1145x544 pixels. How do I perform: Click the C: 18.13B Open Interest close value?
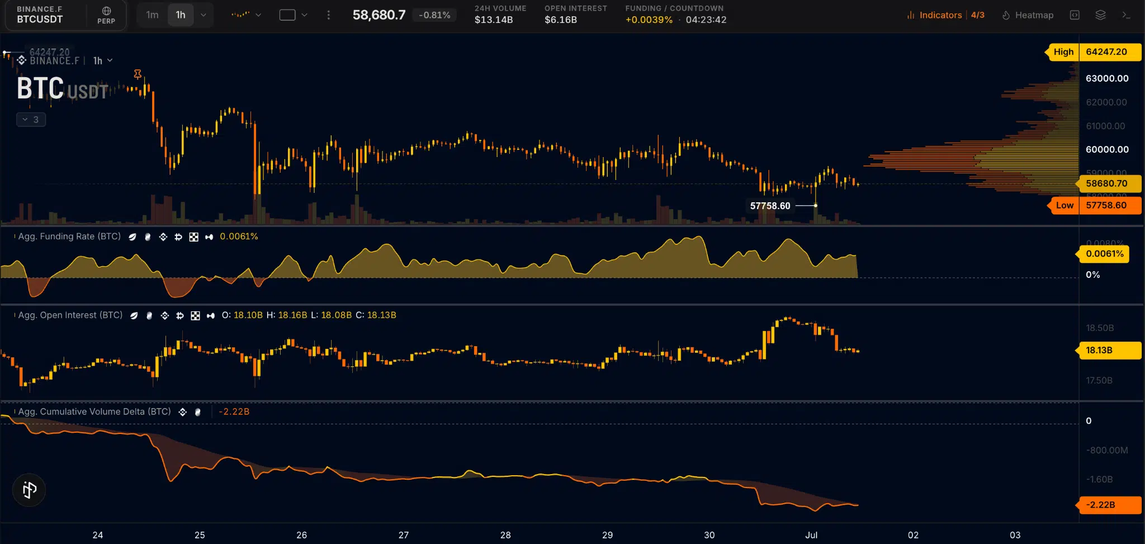click(376, 315)
